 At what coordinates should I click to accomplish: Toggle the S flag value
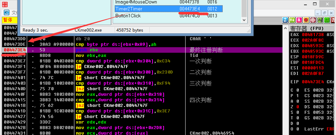[297, 112]
